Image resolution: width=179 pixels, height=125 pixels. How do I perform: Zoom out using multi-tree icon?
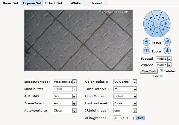pyautogui.click(x=146, y=51)
